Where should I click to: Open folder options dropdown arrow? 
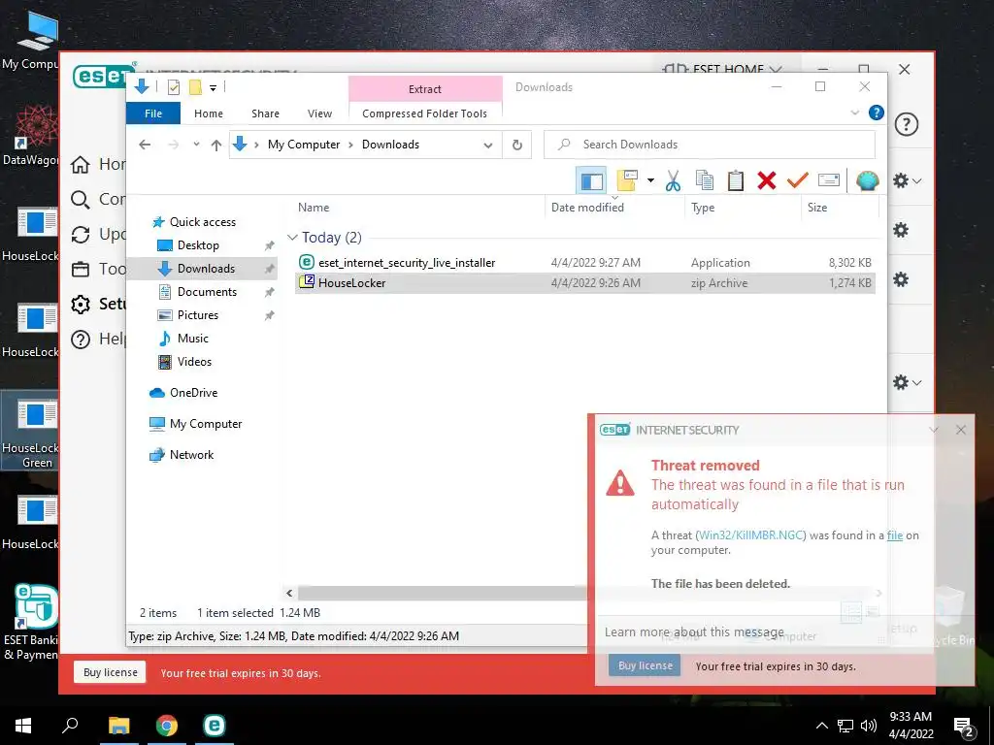point(650,180)
